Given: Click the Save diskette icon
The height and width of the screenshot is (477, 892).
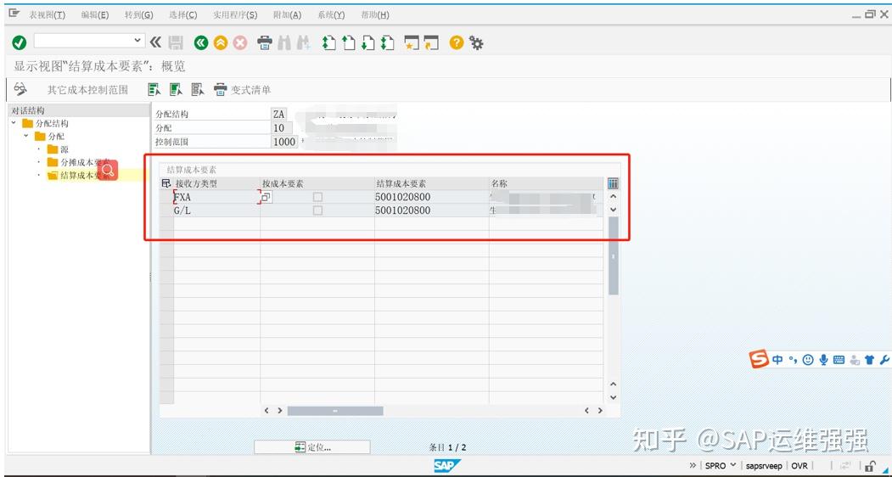Looking at the screenshot, I should (176, 42).
